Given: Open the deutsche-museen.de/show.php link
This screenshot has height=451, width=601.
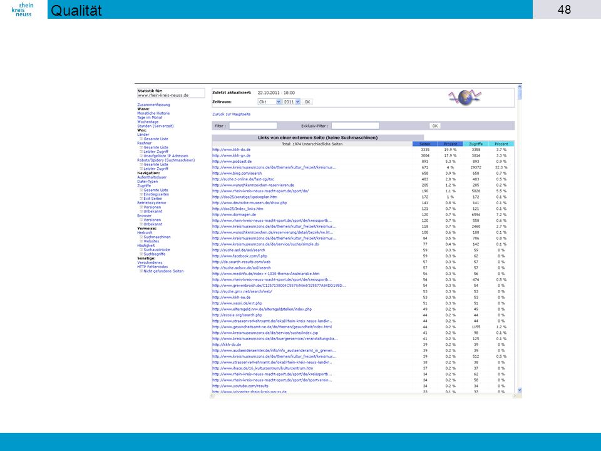Looking at the screenshot, I should (x=250, y=203).
